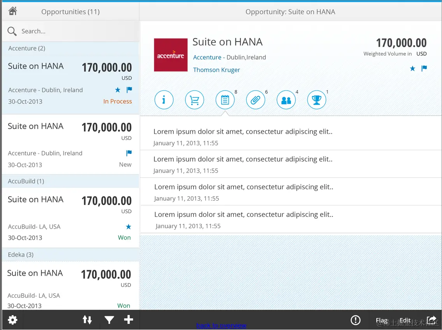This screenshot has height=330, width=442.
Task: Open the third Lorem ipsum note
Action: pyautogui.click(x=291, y=192)
